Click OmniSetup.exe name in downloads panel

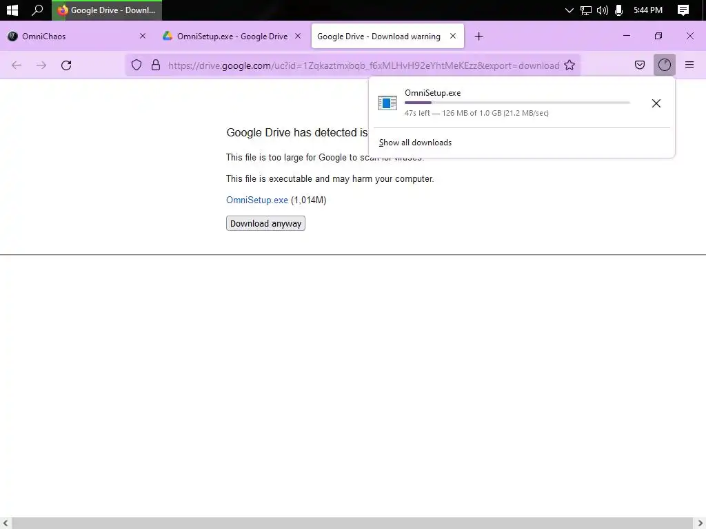click(433, 93)
